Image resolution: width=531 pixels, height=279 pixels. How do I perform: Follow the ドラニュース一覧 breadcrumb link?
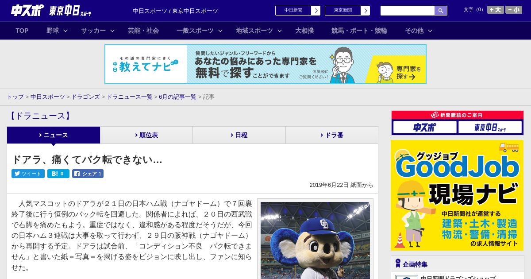(129, 97)
